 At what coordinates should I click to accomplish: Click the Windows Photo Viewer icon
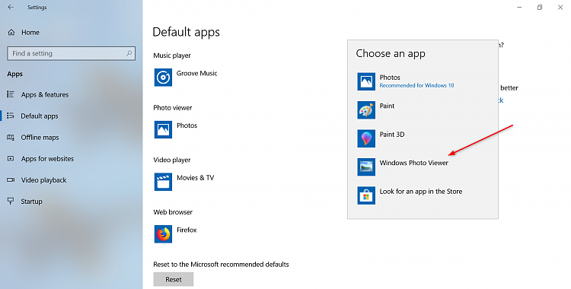(x=366, y=167)
